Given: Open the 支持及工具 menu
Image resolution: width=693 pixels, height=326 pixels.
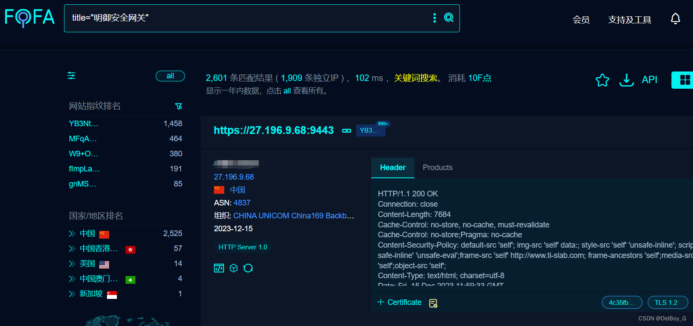Looking at the screenshot, I should coord(630,20).
